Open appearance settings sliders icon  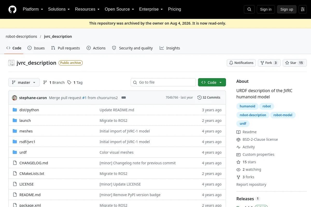[x=303, y=9]
